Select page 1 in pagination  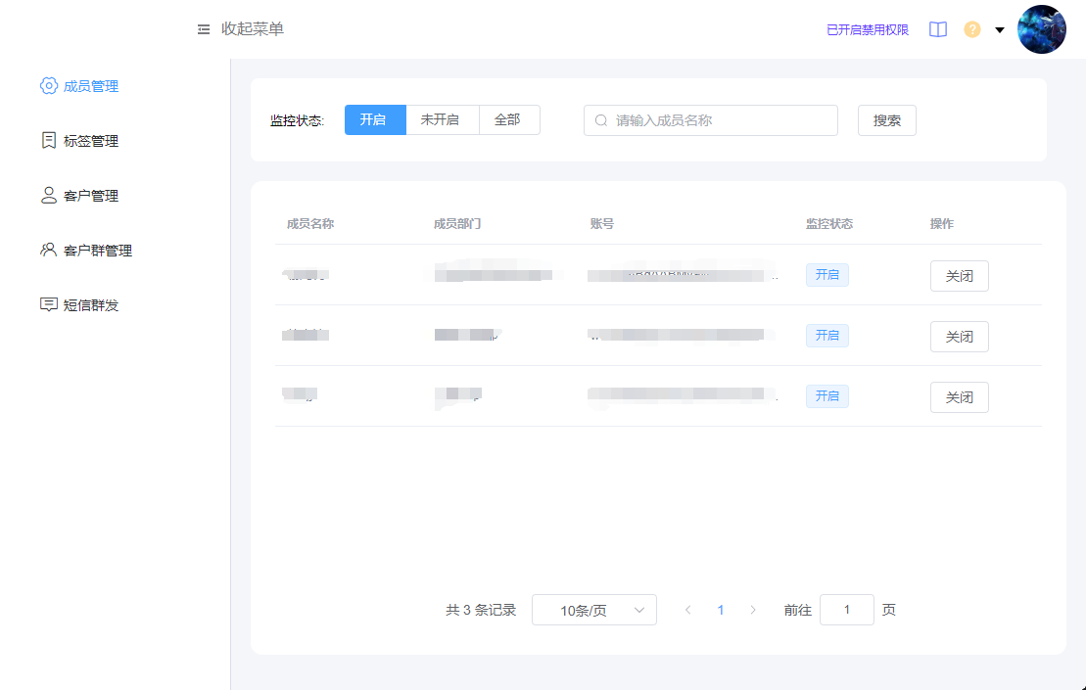click(x=721, y=610)
